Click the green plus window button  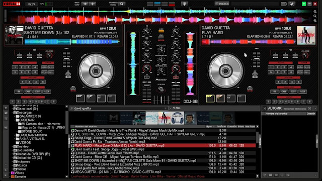(304, 4)
